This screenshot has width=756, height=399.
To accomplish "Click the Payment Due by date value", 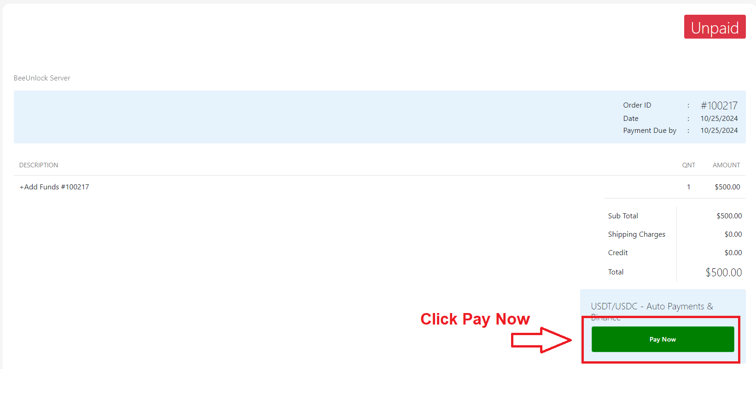I will tap(719, 131).
